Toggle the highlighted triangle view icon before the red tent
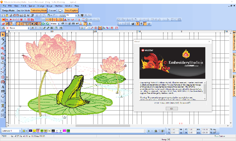 pyautogui.click(x=62, y=19)
